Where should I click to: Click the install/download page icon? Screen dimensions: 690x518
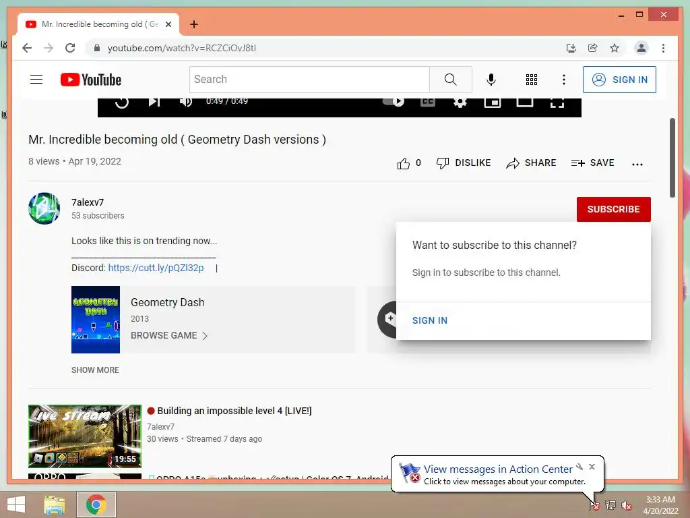pos(571,48)
